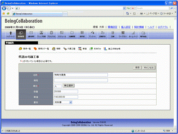Screen dimensions: 178x134
Task: Follow the ログアウト logout link
Action: click(163, 27)
